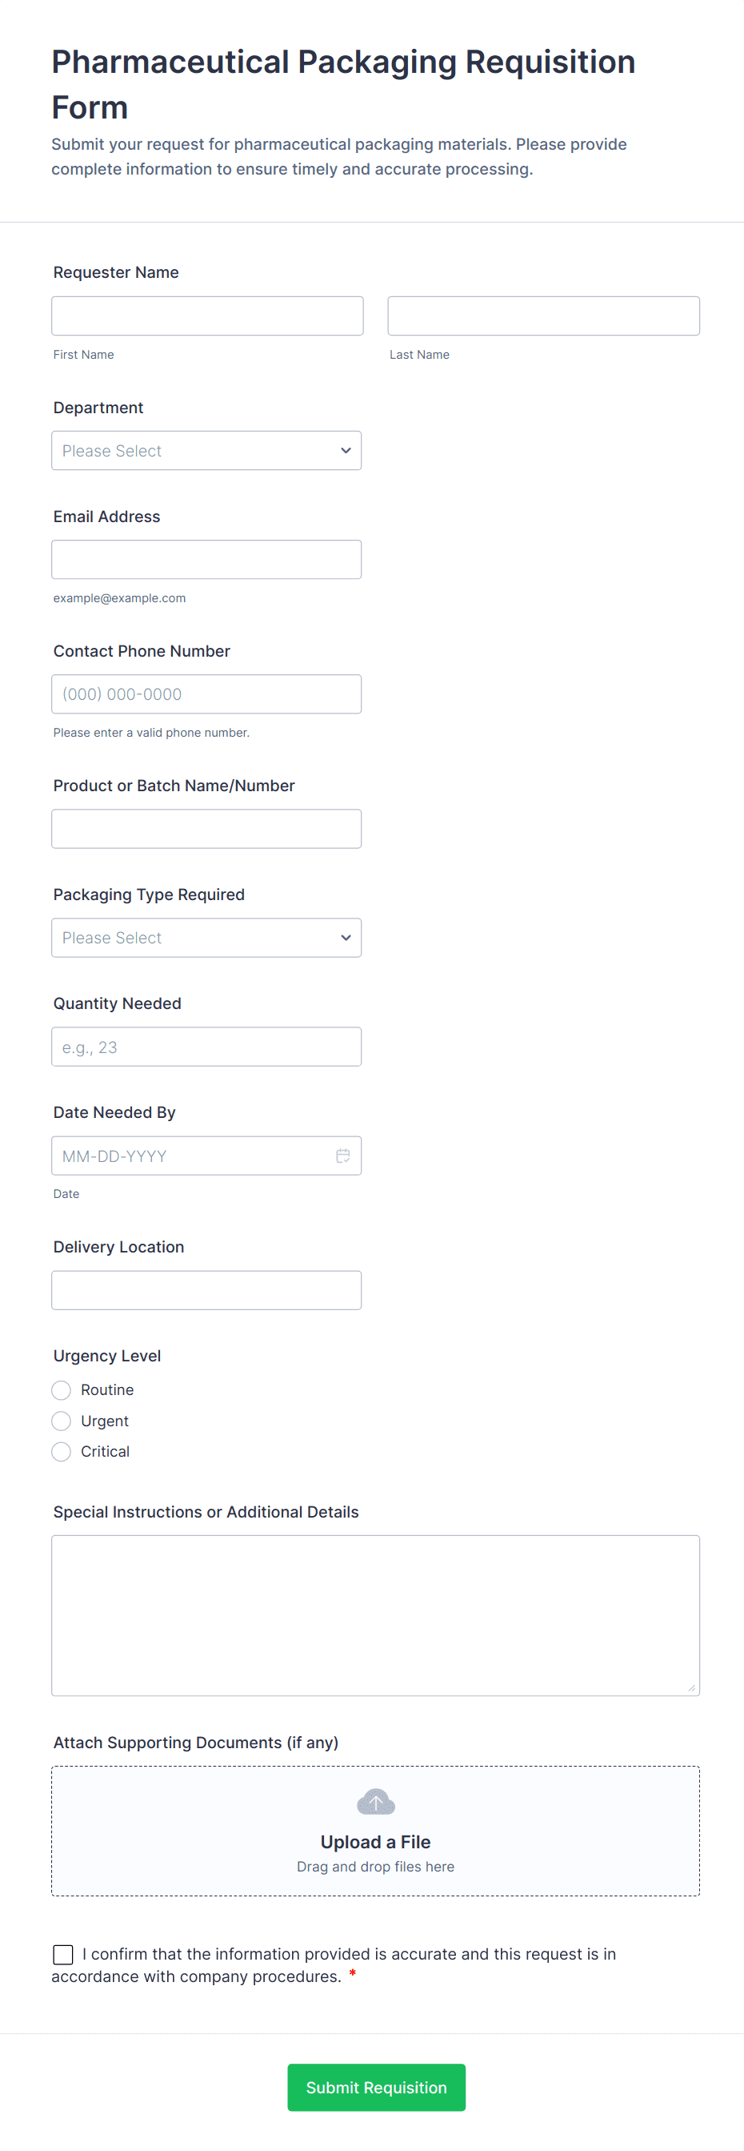The width and height of the screenshot is (744, 2151).
Task: Check the accuracy confirmation checkbox
Action: pos(62,1955)
